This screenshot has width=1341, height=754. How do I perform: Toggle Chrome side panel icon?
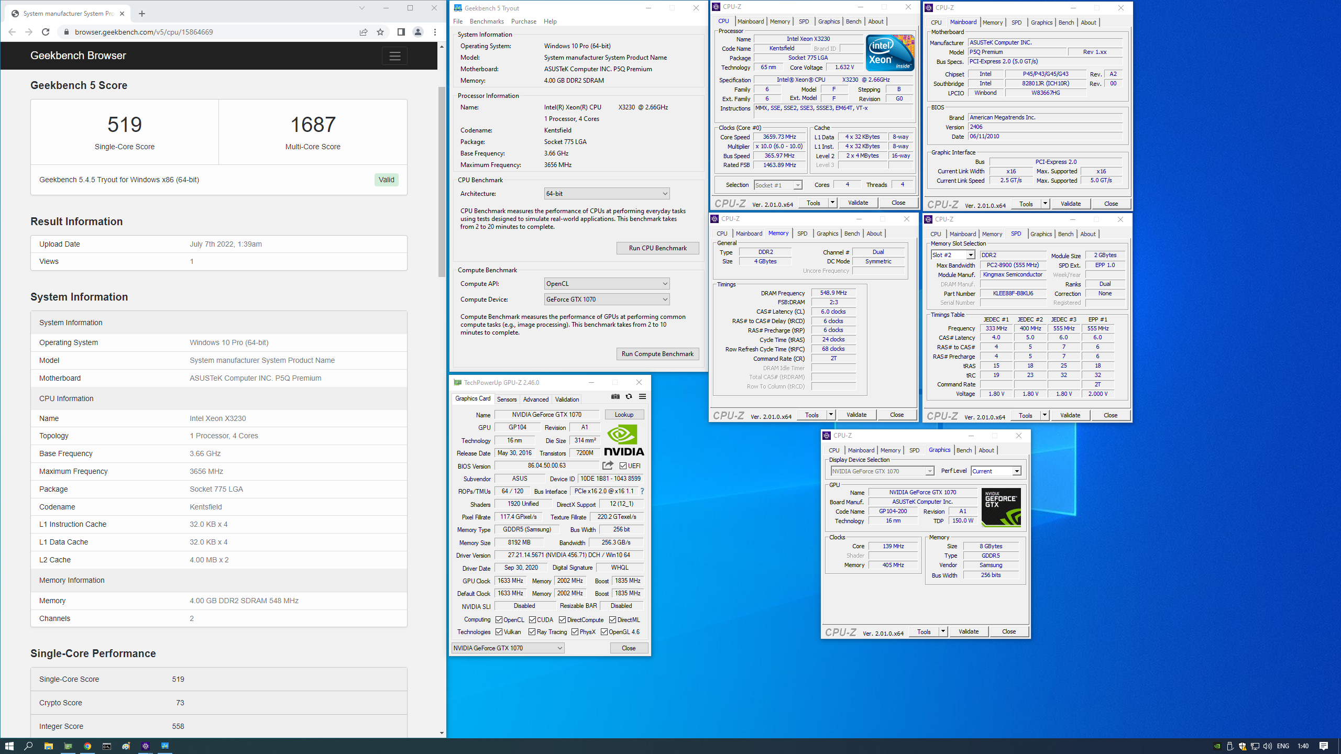401,32
